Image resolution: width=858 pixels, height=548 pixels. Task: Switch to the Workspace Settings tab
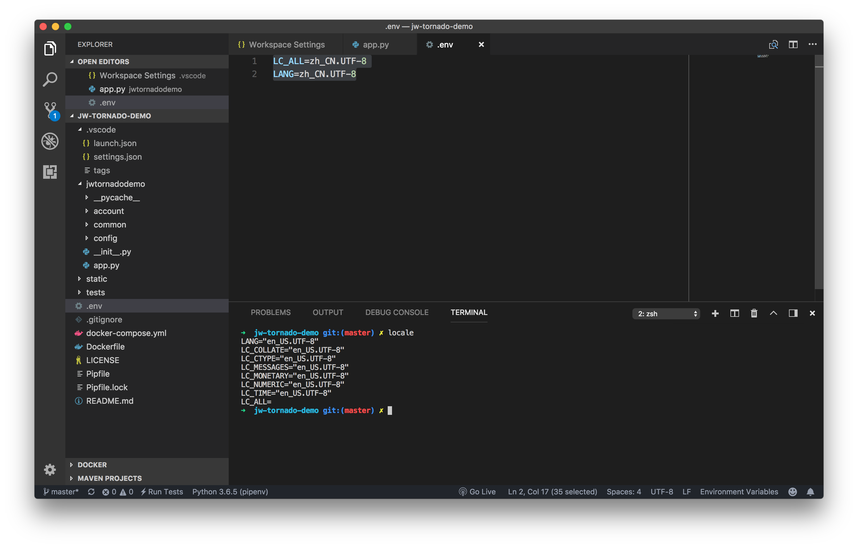tap(286, 44)
